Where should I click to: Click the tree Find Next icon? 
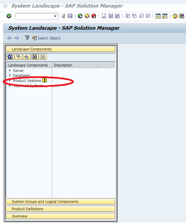(x=43, y=57)
